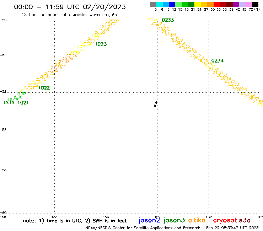Viewport: 263px width, 231px height.
Task: Click the pink 70 ft legend swatch
Action: tap(248, 4)
